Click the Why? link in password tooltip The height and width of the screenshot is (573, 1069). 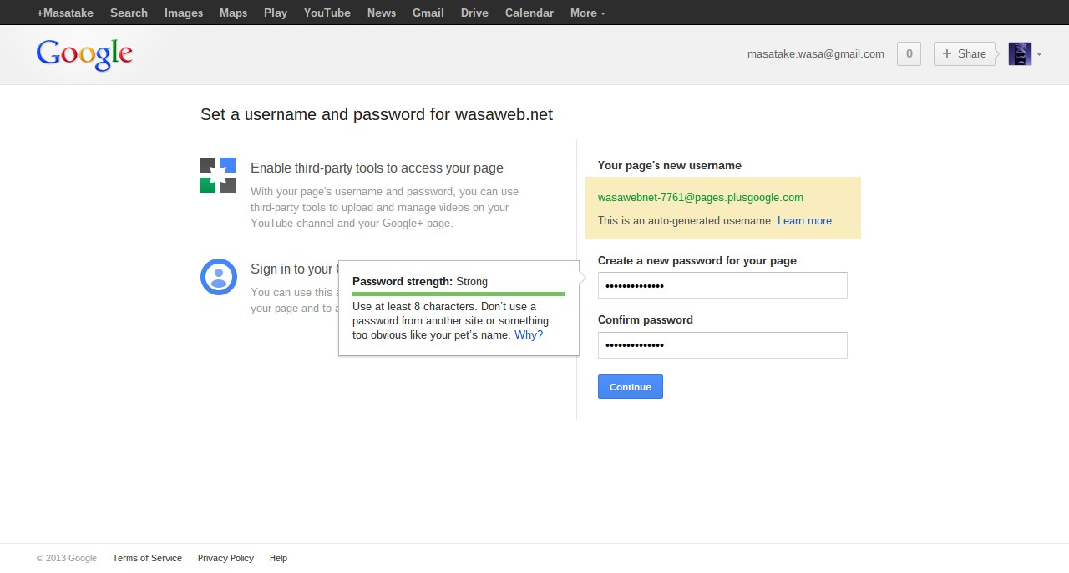tap(529, 334)
